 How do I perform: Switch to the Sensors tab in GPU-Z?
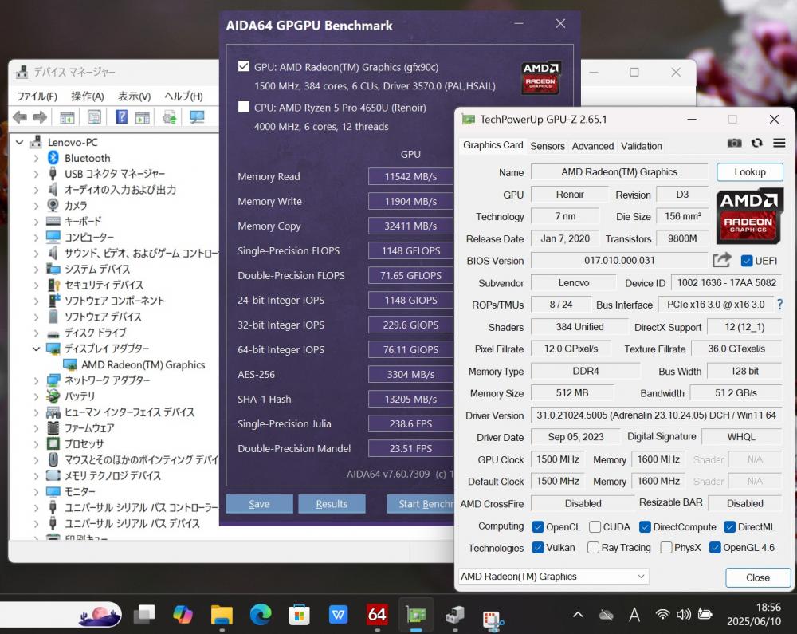(x=548, y=146)
